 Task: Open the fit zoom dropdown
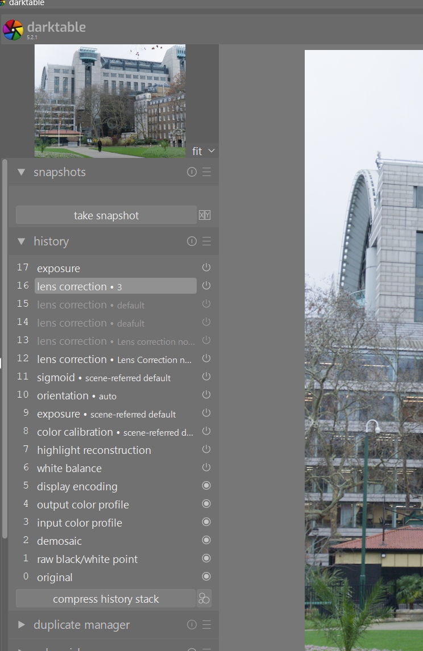[x=203, y=151]
